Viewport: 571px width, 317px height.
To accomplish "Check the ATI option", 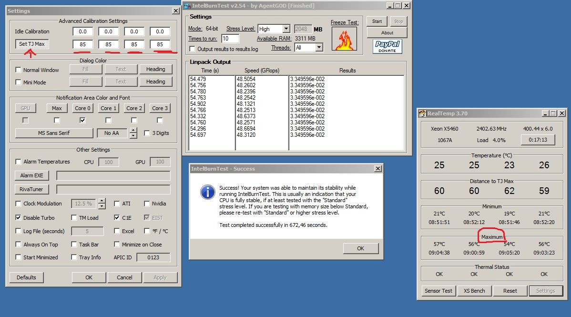I will 117,204.
